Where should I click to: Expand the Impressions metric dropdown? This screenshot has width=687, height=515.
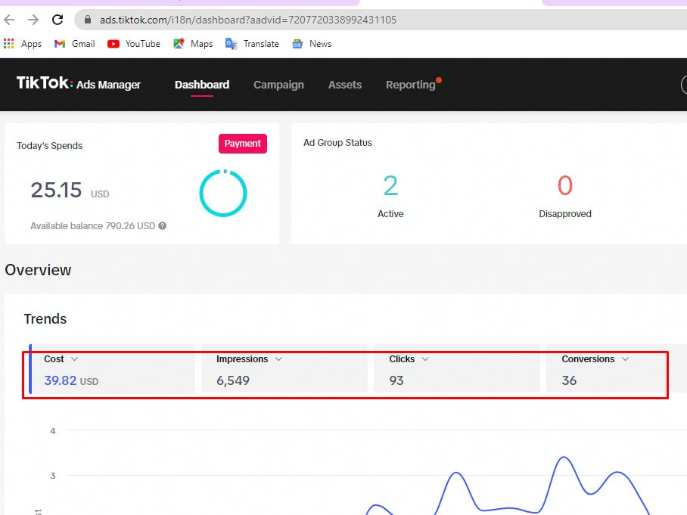278,359
